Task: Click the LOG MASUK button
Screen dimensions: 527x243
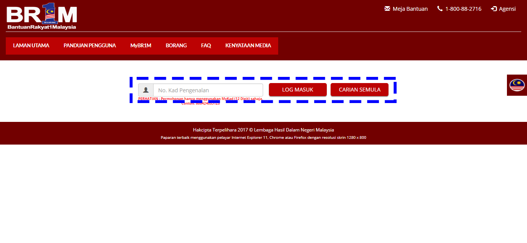Action: (x=298, y=90)
